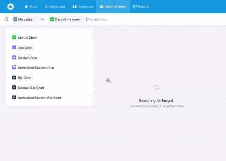Choose Line Chart from the list

pos(25,48)
